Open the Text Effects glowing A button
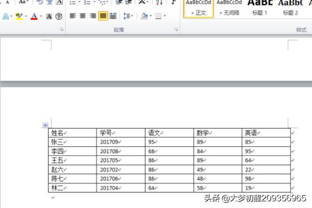Screen dimensions: 312x208 [x=6, y=16]
